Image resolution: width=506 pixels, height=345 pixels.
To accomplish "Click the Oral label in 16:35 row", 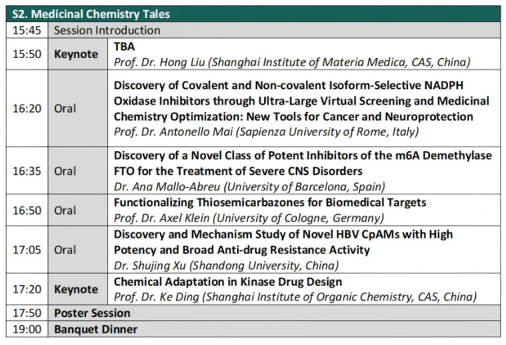I will (65, 171).
